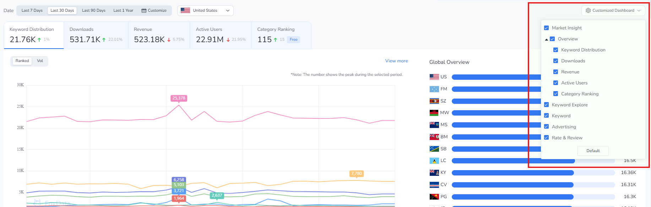The height and width of the screenshot is (207, 651).
Task: Select the Last 7 Days tab
Action: pos(32,11)
